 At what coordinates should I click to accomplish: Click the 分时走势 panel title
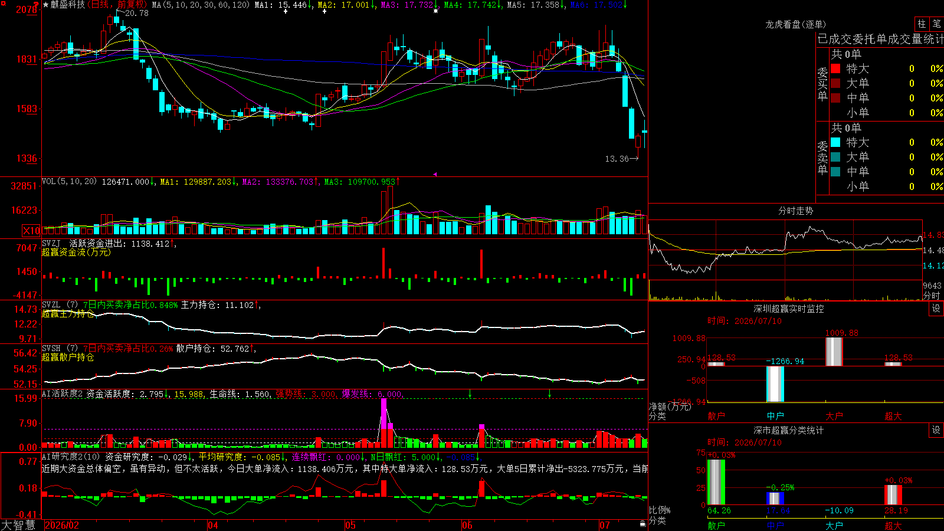click(x=796, y=211)
